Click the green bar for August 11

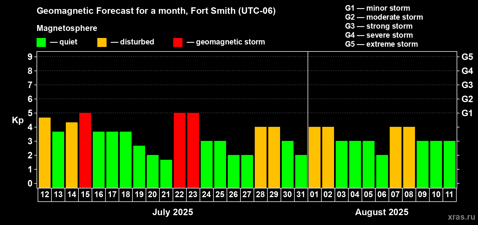pos(450,165)
